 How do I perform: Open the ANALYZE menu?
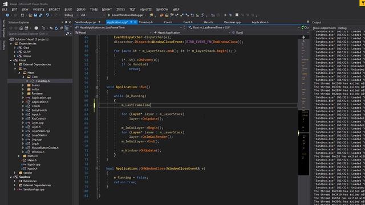click(146, 10)
